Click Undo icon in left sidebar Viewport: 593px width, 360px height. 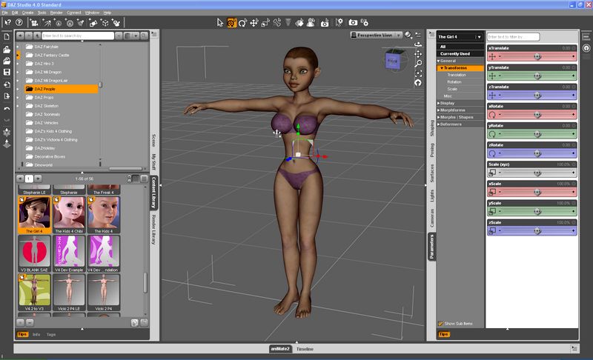click(7, 108)
